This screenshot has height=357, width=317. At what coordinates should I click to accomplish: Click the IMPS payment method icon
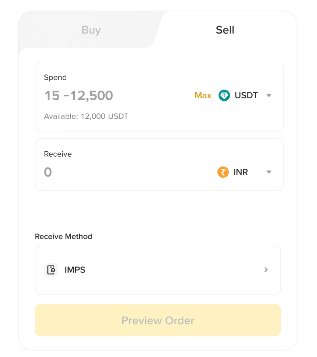coord(51,270)
